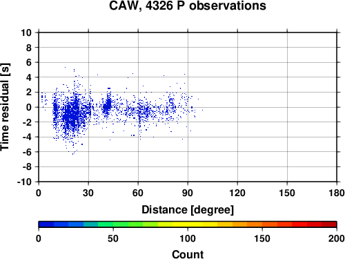Image resolution: width=345 pixels, height=259 pixels.
Task: Click the x-axis tick label '120'
Action: point(237,193)
